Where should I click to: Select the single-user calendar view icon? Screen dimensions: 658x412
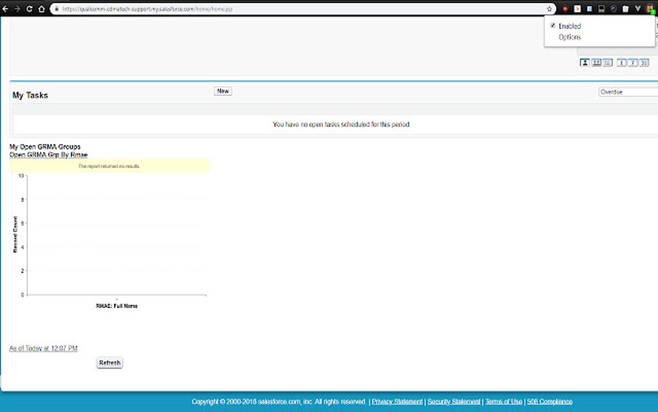point(585,63)
